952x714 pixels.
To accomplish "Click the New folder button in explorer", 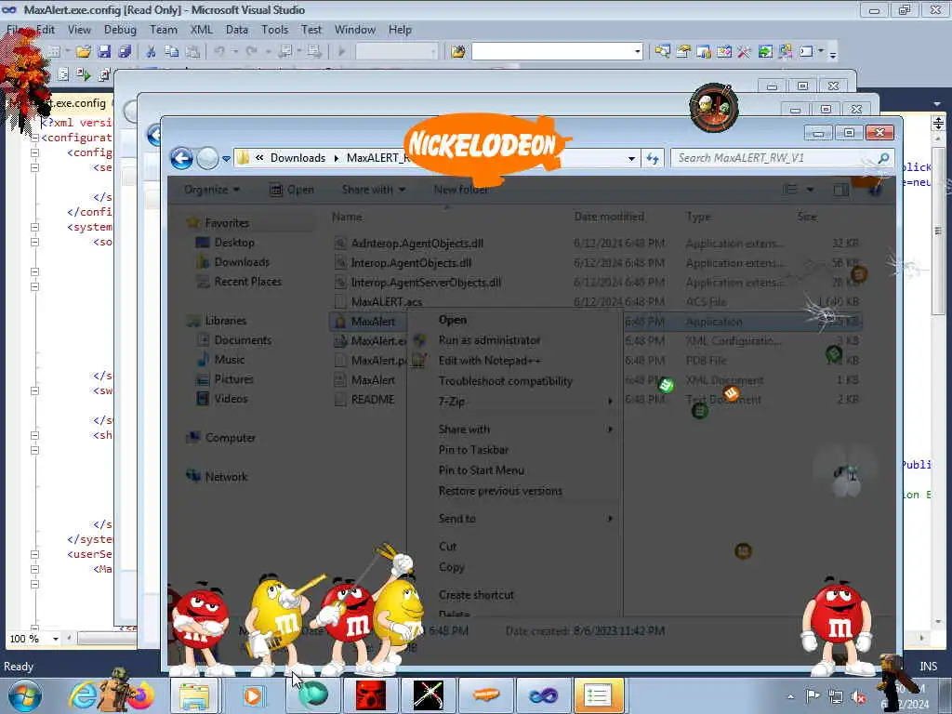I will click(x=461, y=190).
